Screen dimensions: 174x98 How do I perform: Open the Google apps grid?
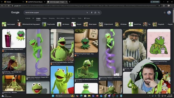pos(164,13)
